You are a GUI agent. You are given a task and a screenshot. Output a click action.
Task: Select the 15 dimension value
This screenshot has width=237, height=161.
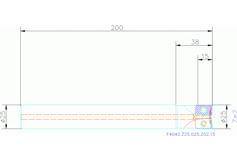point(205,56)
